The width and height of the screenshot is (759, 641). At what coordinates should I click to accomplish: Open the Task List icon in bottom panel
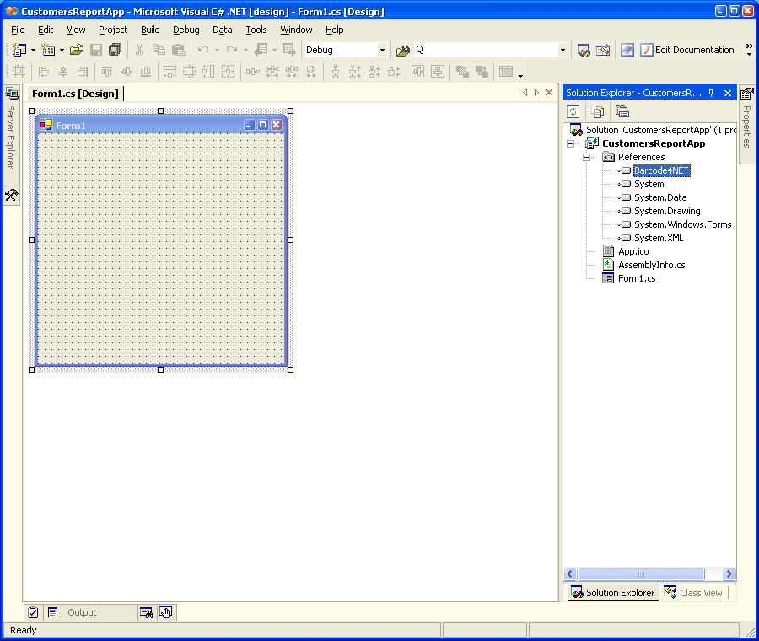tap(33, 612)
